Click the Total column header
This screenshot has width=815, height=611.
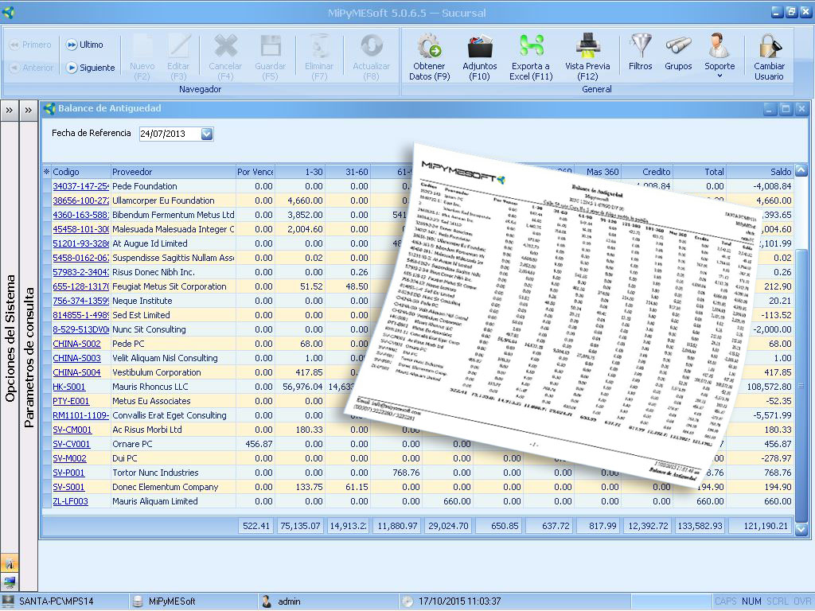(699, 172)
